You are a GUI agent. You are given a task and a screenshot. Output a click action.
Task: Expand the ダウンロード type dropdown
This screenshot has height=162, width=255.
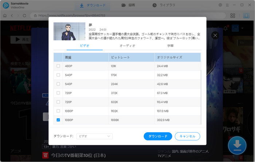(x=94, y=136)
